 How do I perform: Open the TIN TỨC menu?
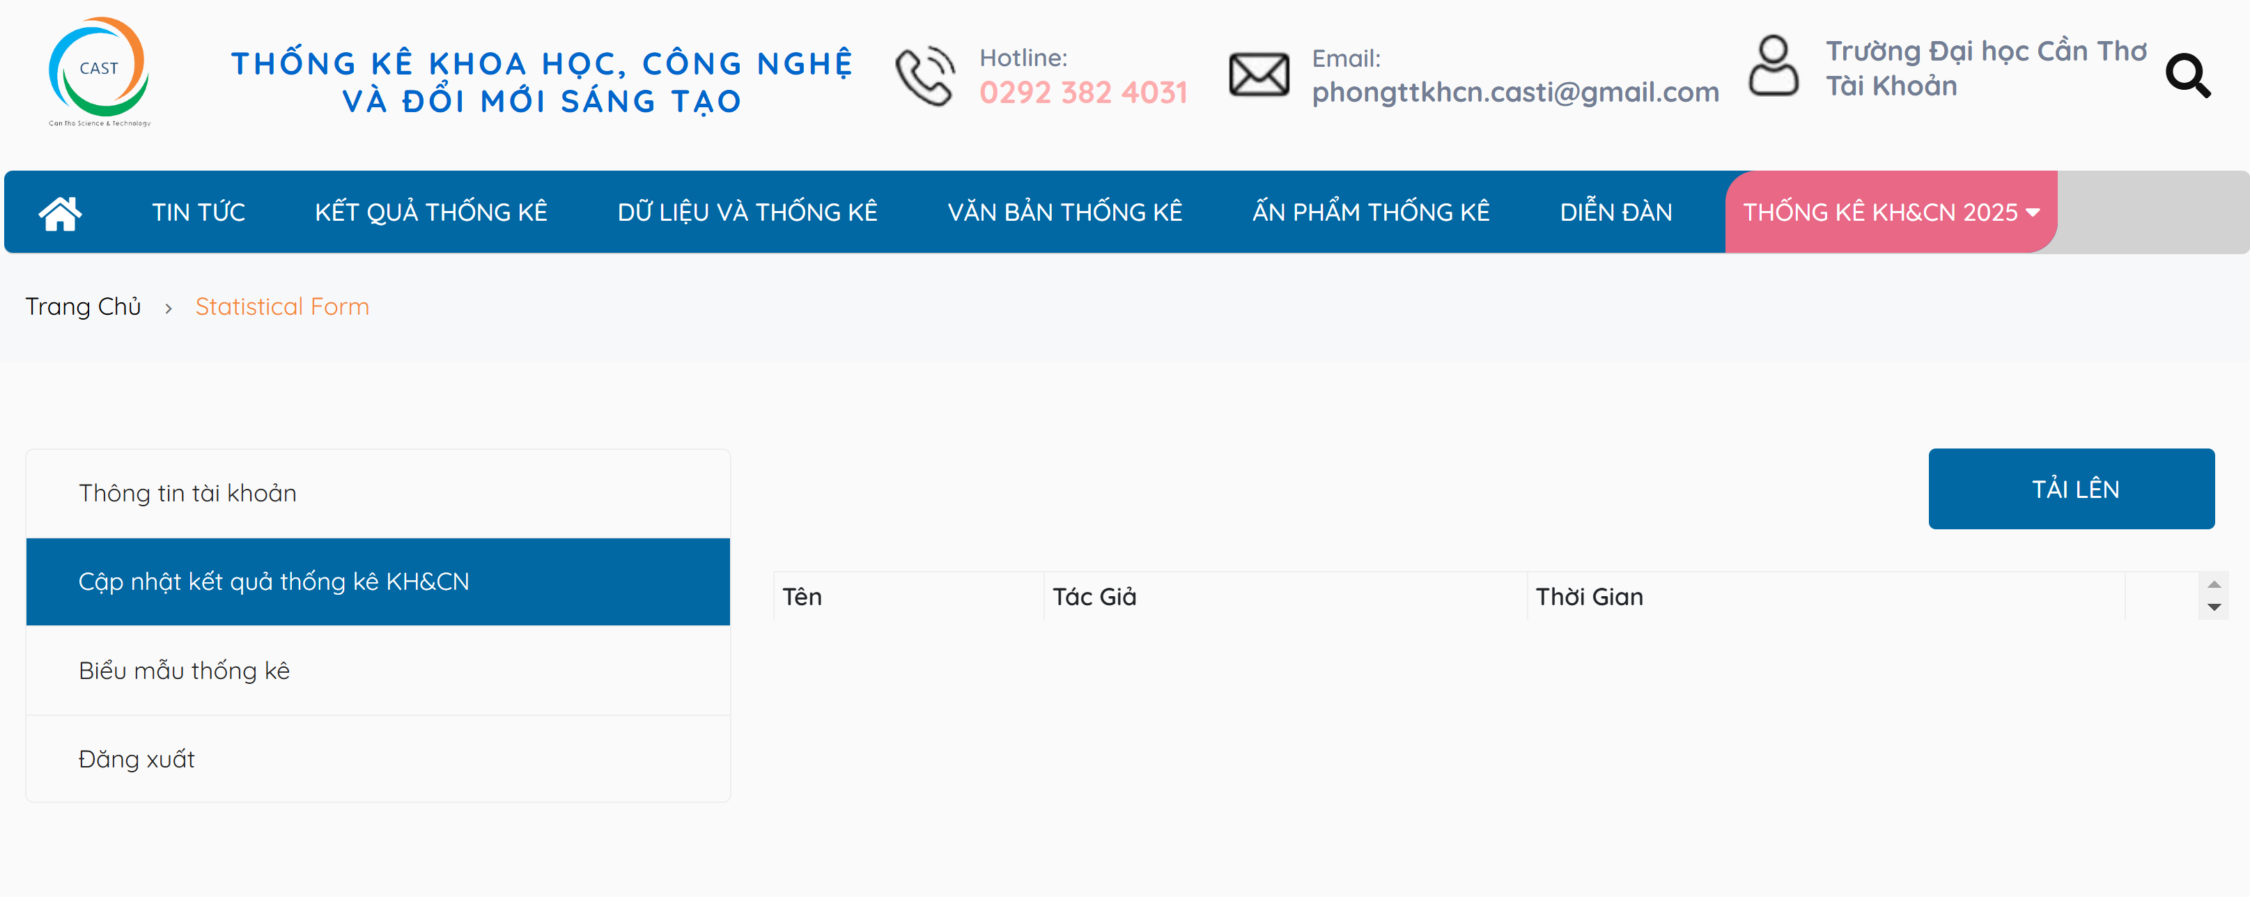click(199, 212)
